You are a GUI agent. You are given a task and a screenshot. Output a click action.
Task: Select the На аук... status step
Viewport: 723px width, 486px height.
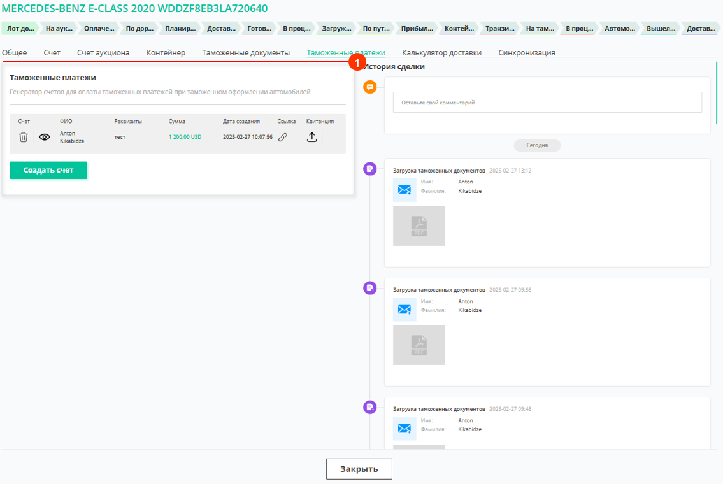(x=59, y=29)
